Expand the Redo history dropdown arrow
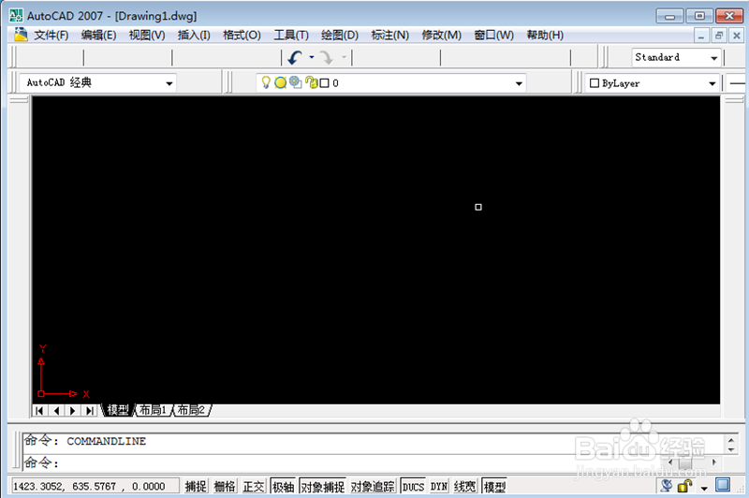Screen dimensions: 749x498 (x=344, y=57)
